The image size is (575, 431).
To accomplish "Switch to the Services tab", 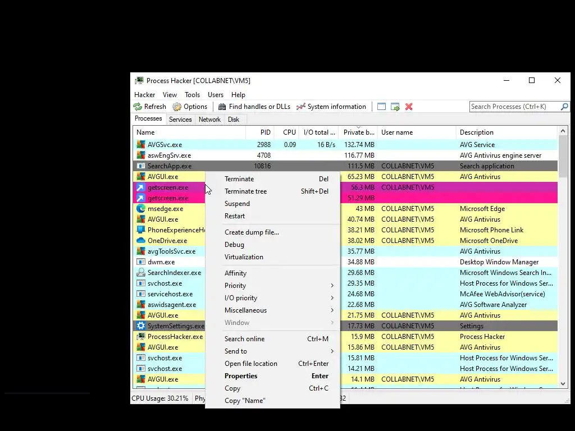I will 180,120.
